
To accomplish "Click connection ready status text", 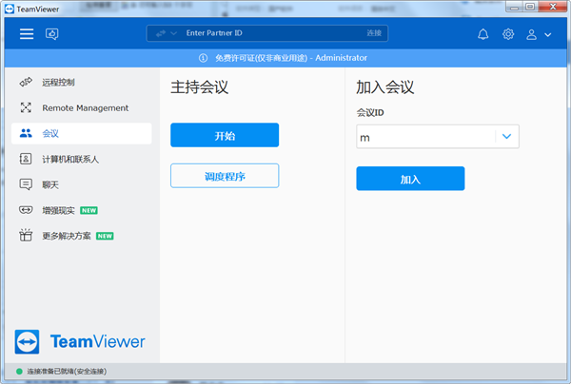I will coord(67,372).
